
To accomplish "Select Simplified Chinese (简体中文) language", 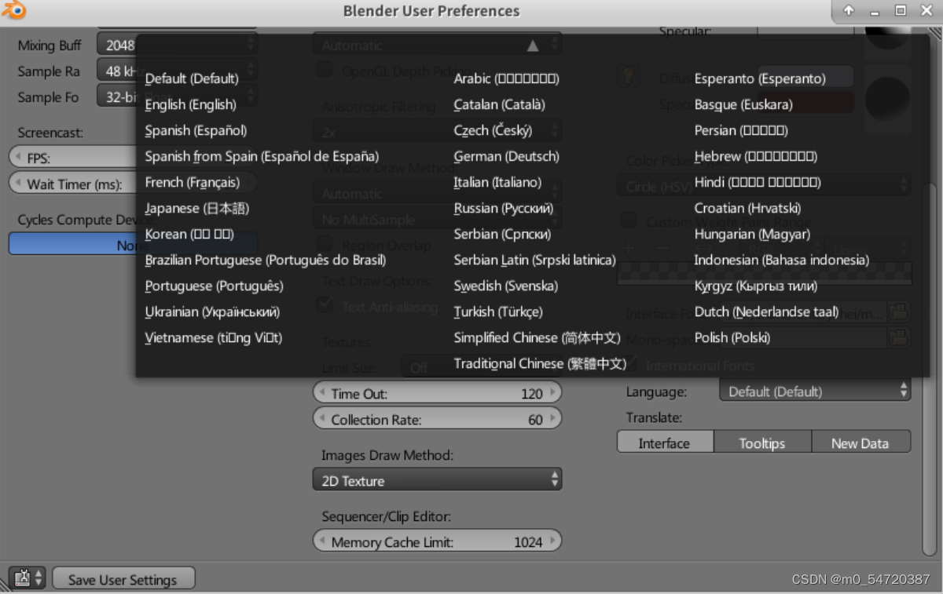I will [537, 337].
